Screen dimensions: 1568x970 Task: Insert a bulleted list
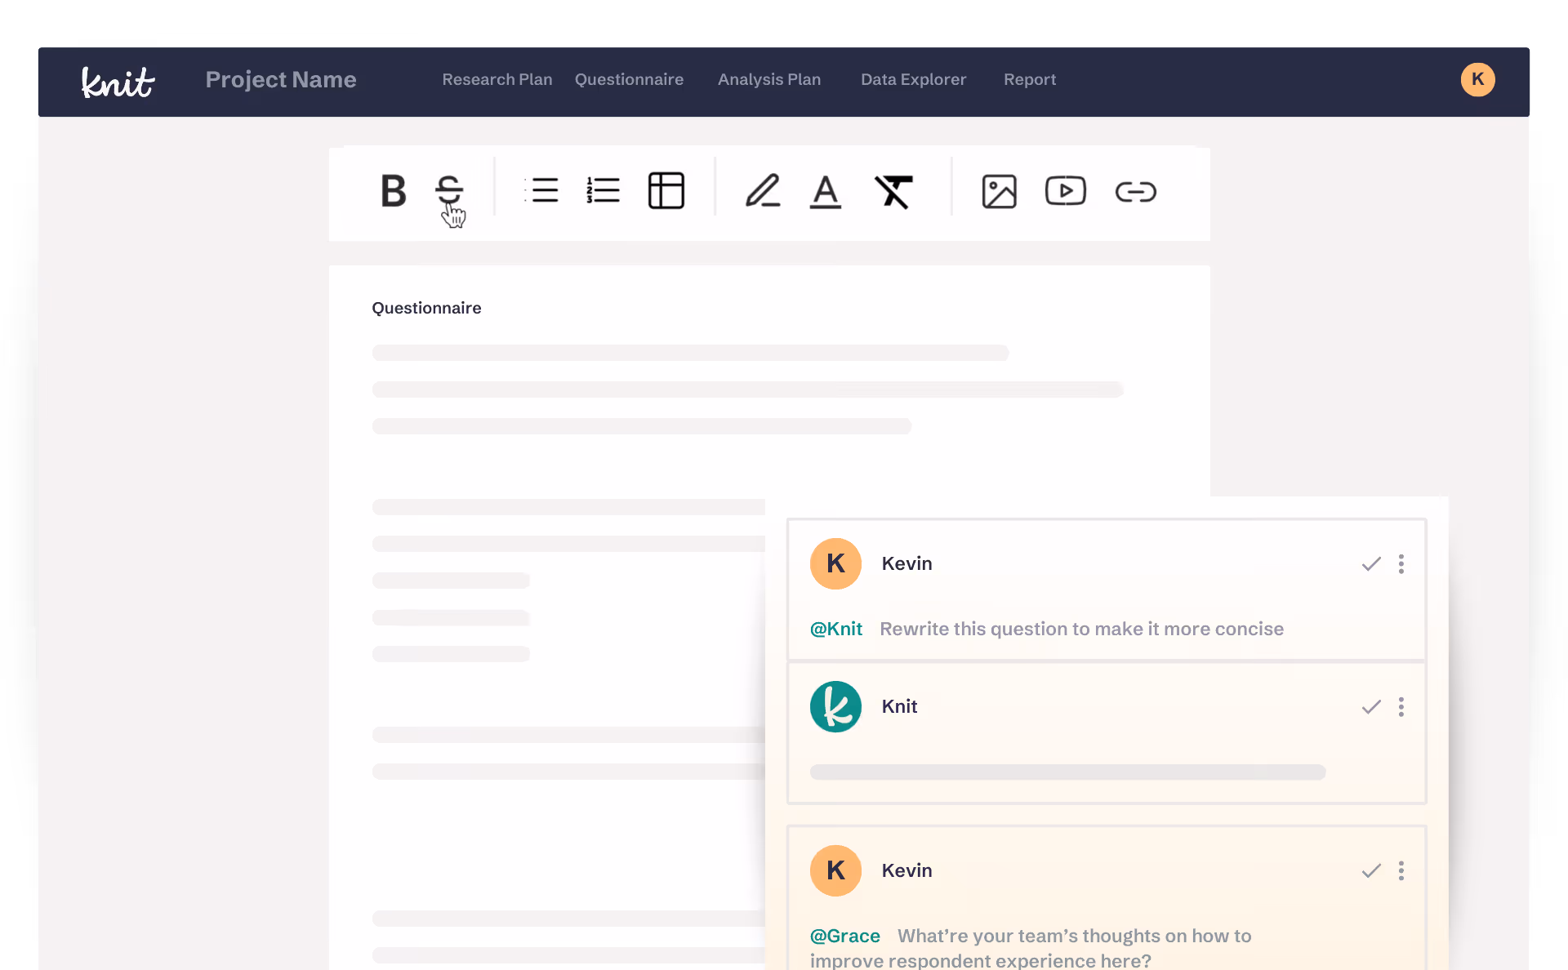(542, 190)
